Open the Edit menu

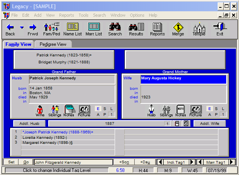(x=26, y=15)
